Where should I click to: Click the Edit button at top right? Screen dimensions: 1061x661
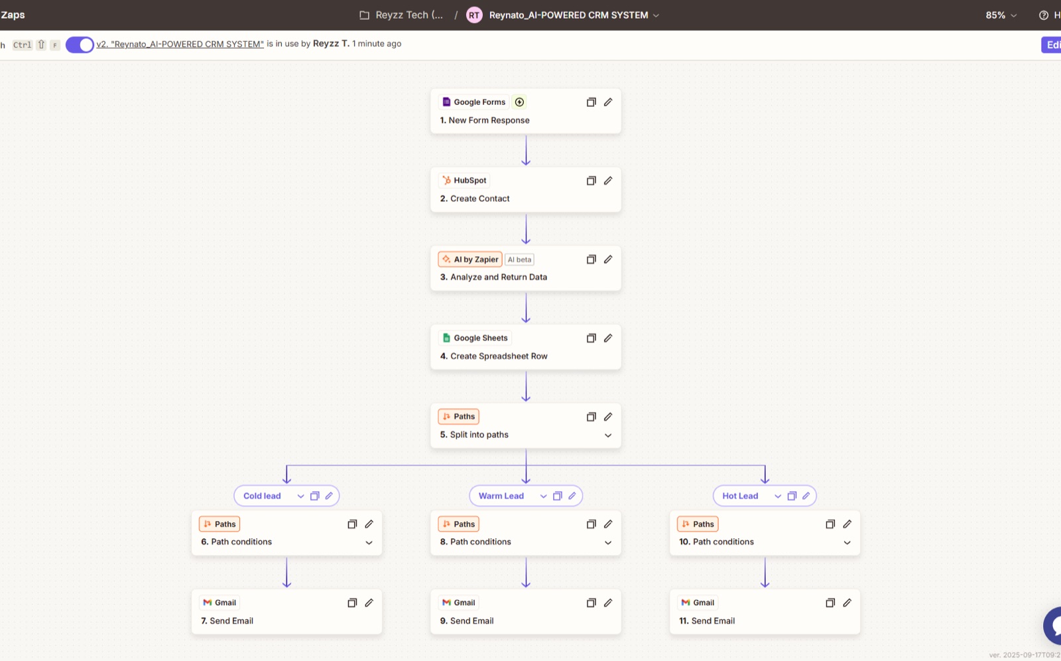tap(1052, 44)
